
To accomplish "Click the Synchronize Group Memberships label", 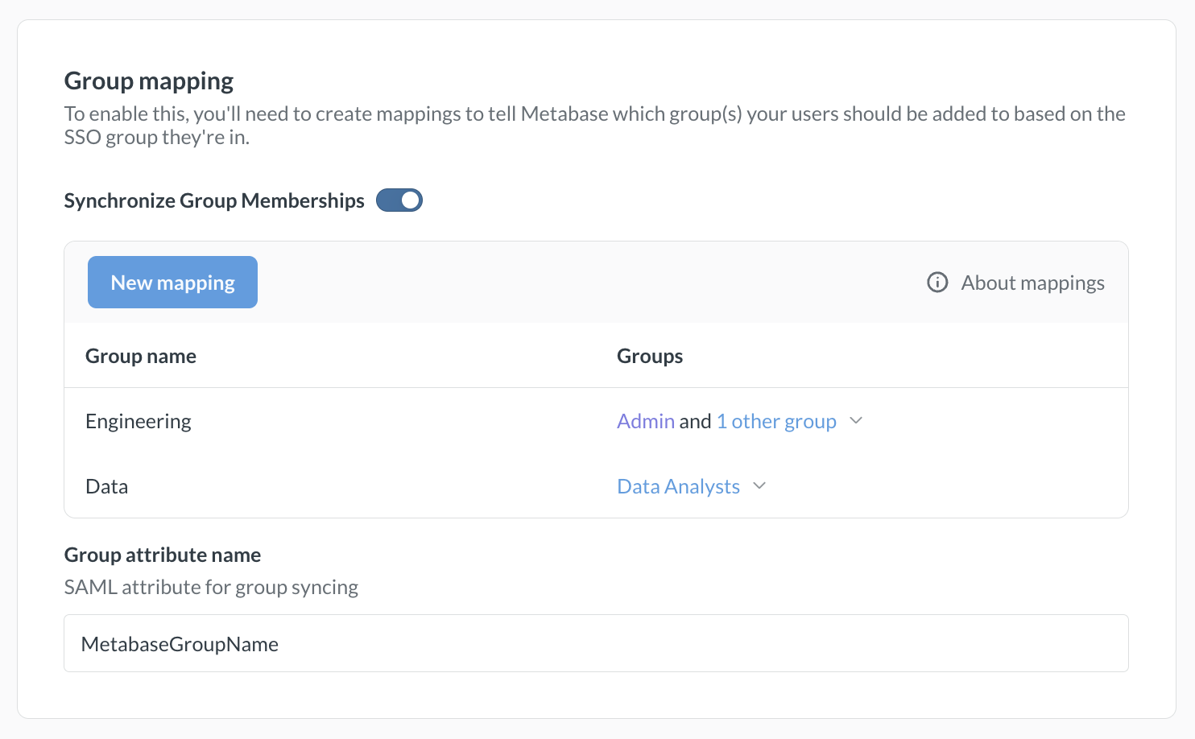I will point(214,200).
